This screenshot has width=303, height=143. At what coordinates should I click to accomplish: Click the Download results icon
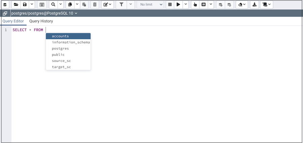(x=255, y=5)
